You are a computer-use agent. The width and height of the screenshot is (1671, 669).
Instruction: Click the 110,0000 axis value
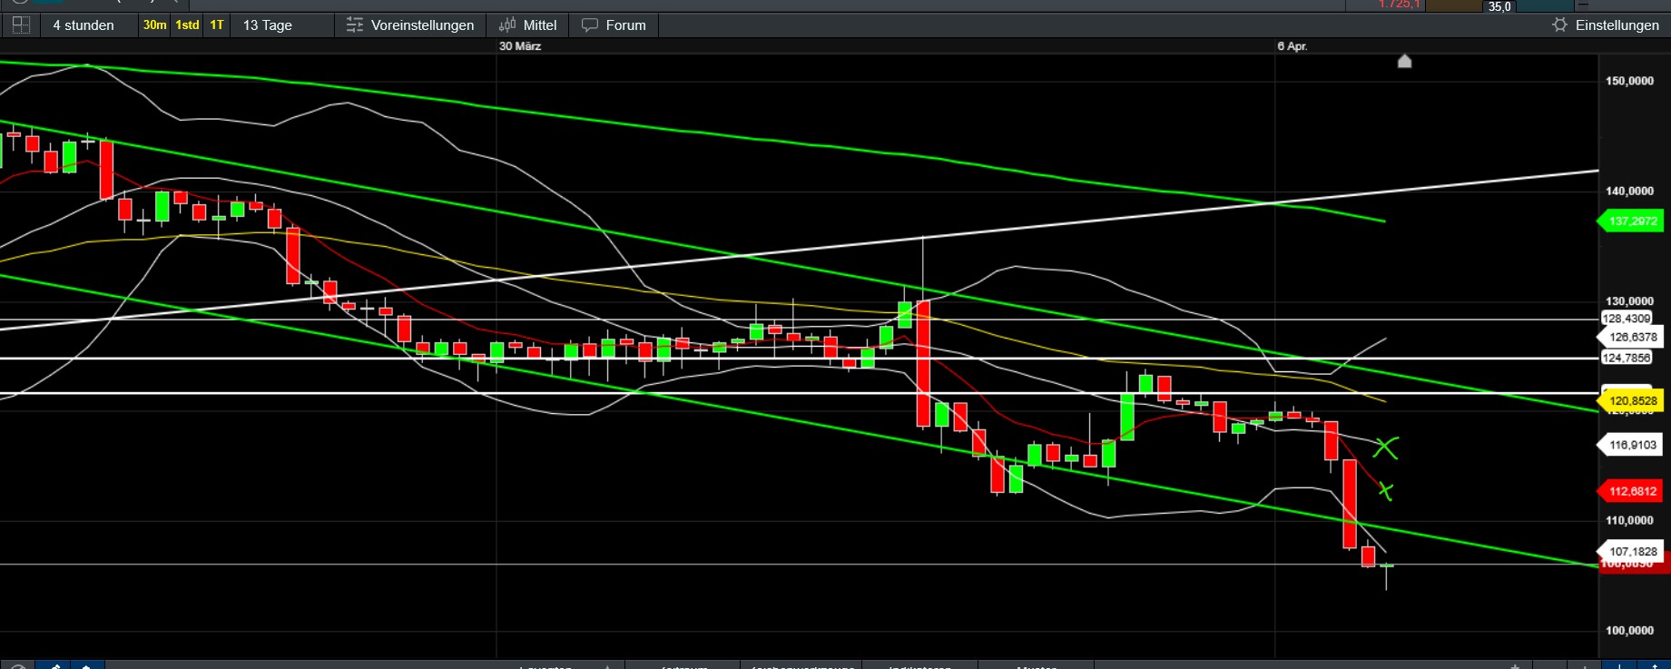tap(1629, 520)
